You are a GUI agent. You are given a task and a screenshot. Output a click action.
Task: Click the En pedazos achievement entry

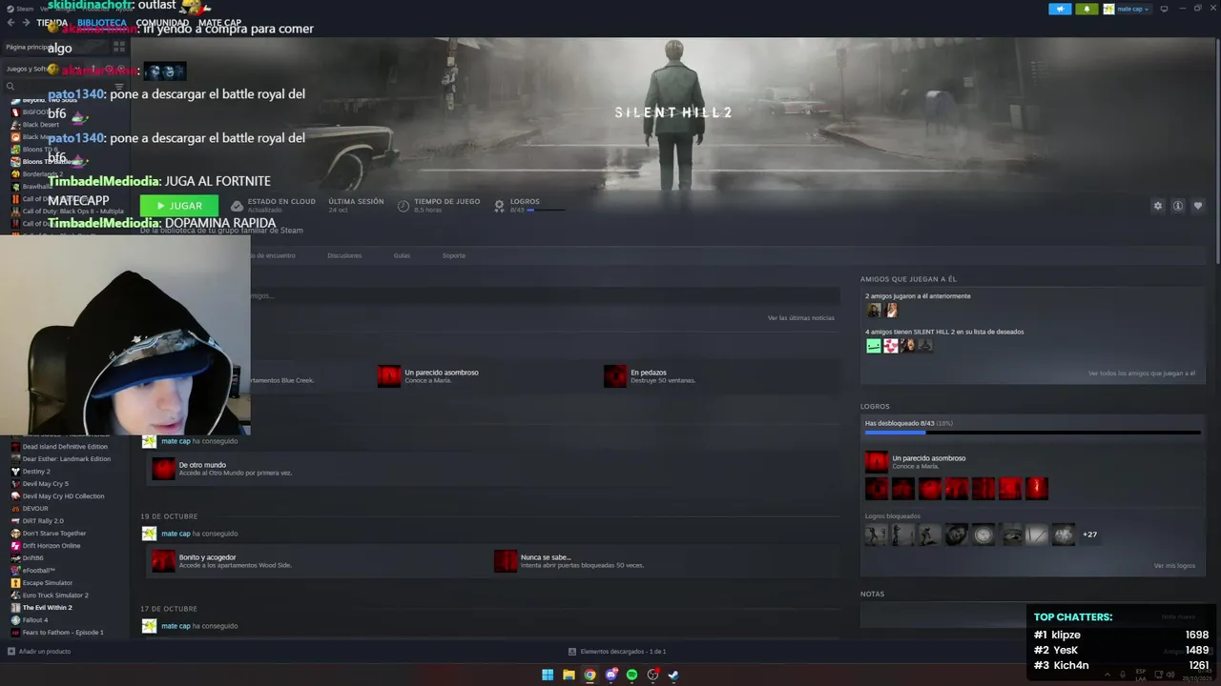click(x=651, y=376)
